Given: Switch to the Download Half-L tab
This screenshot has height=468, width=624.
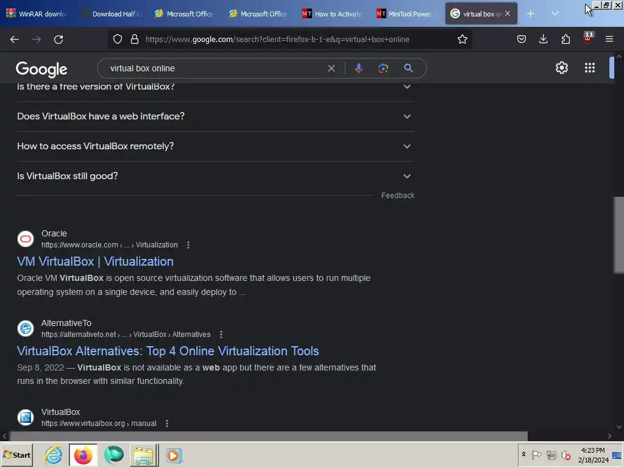Looking at the screenshot, I should click(110, 14).
